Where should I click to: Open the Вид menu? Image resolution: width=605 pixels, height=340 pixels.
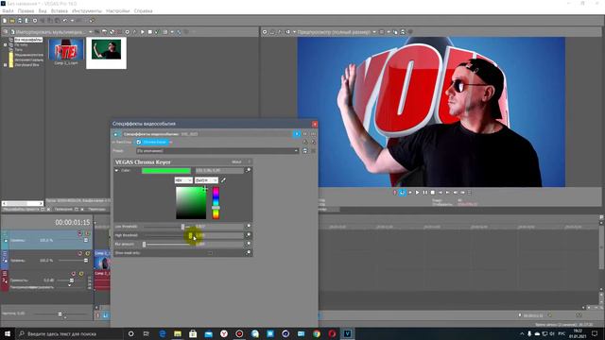coord(43,10)
